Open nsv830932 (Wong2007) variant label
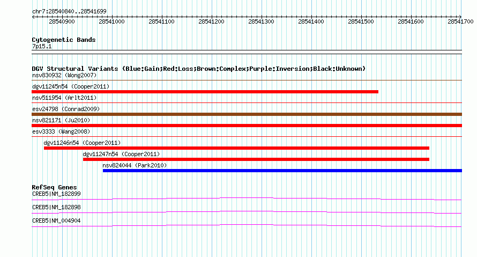 [x=64, y=75]
